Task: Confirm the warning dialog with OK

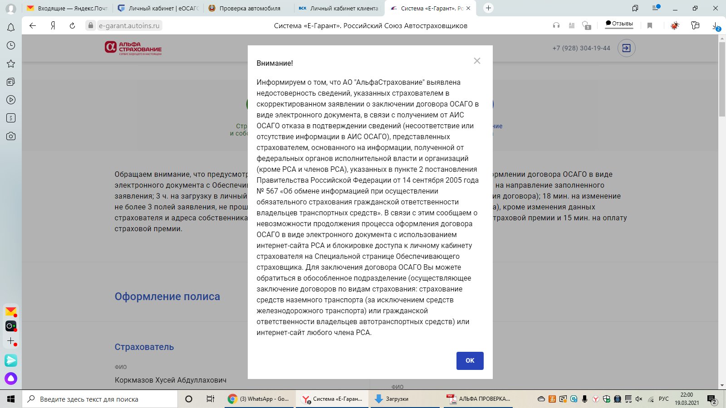Action: tap(470, 360)
